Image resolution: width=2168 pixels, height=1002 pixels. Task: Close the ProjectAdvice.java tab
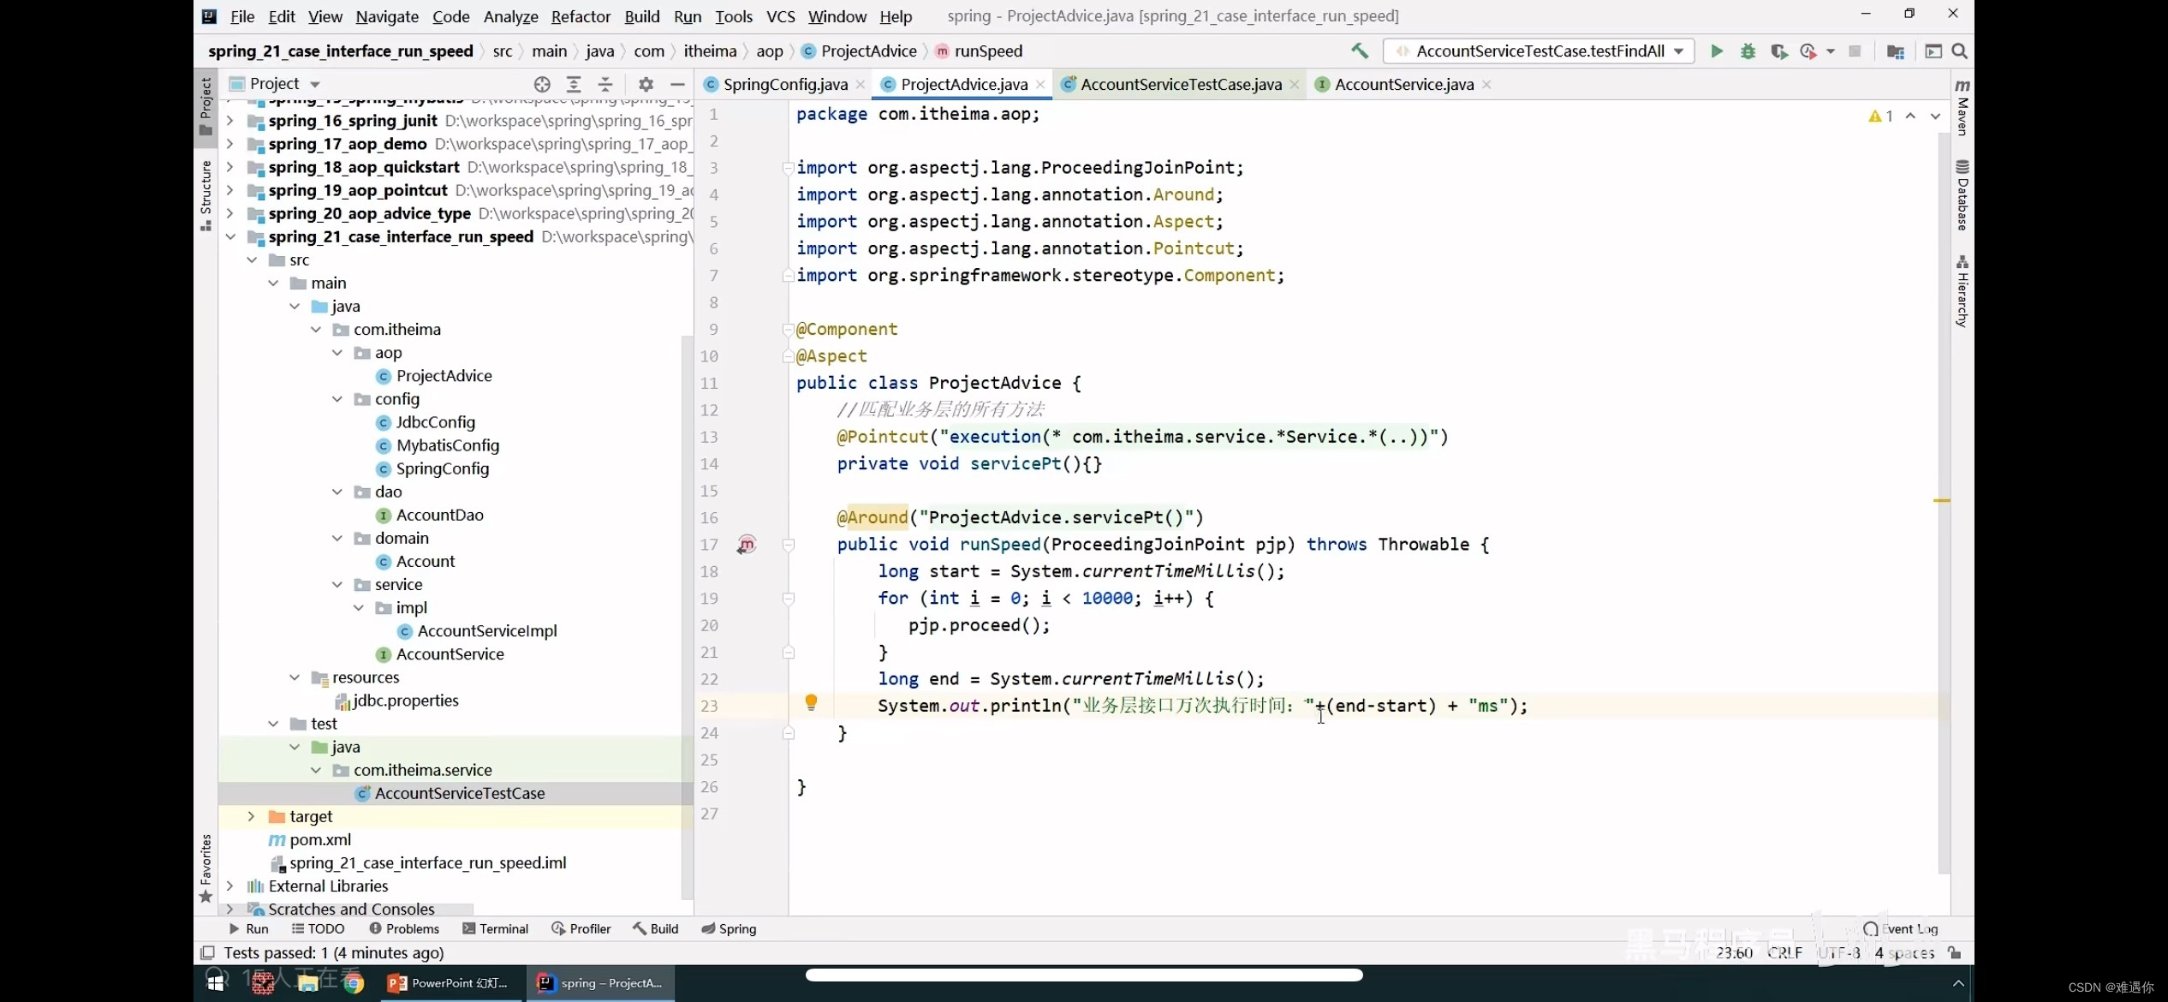tap(1040, 84)
